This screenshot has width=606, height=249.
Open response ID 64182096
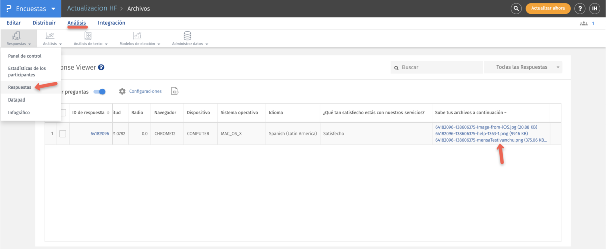coord(99,134)
